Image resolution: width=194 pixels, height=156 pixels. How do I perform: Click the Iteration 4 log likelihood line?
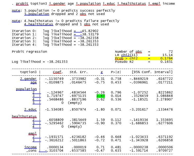point(55,45)
